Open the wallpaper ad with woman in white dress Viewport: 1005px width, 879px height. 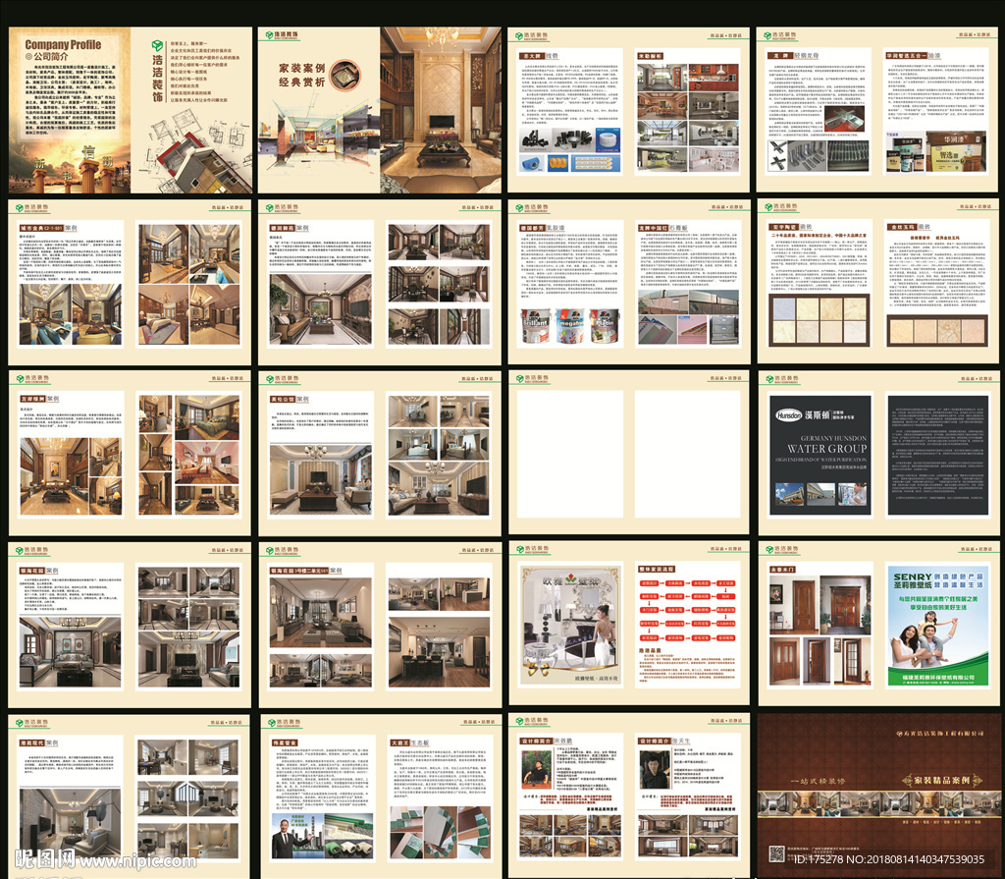(569, 626)
